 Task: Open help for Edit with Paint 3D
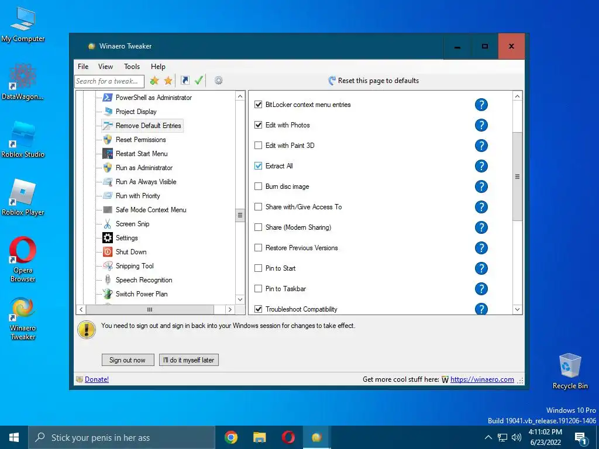481,146
